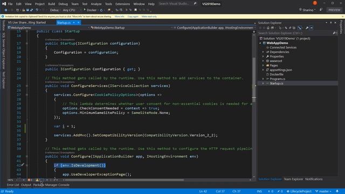Click the quick actions screwdriver at line 42
This screenshot has height=194, width=345.
pos(23,165)
